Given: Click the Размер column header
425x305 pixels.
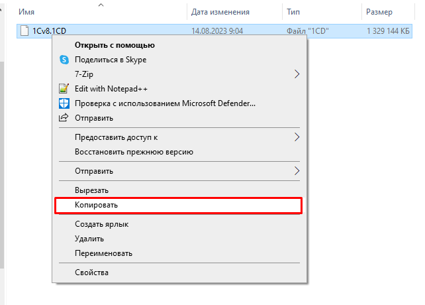Looking at the screenshot, I should point(379,12).
